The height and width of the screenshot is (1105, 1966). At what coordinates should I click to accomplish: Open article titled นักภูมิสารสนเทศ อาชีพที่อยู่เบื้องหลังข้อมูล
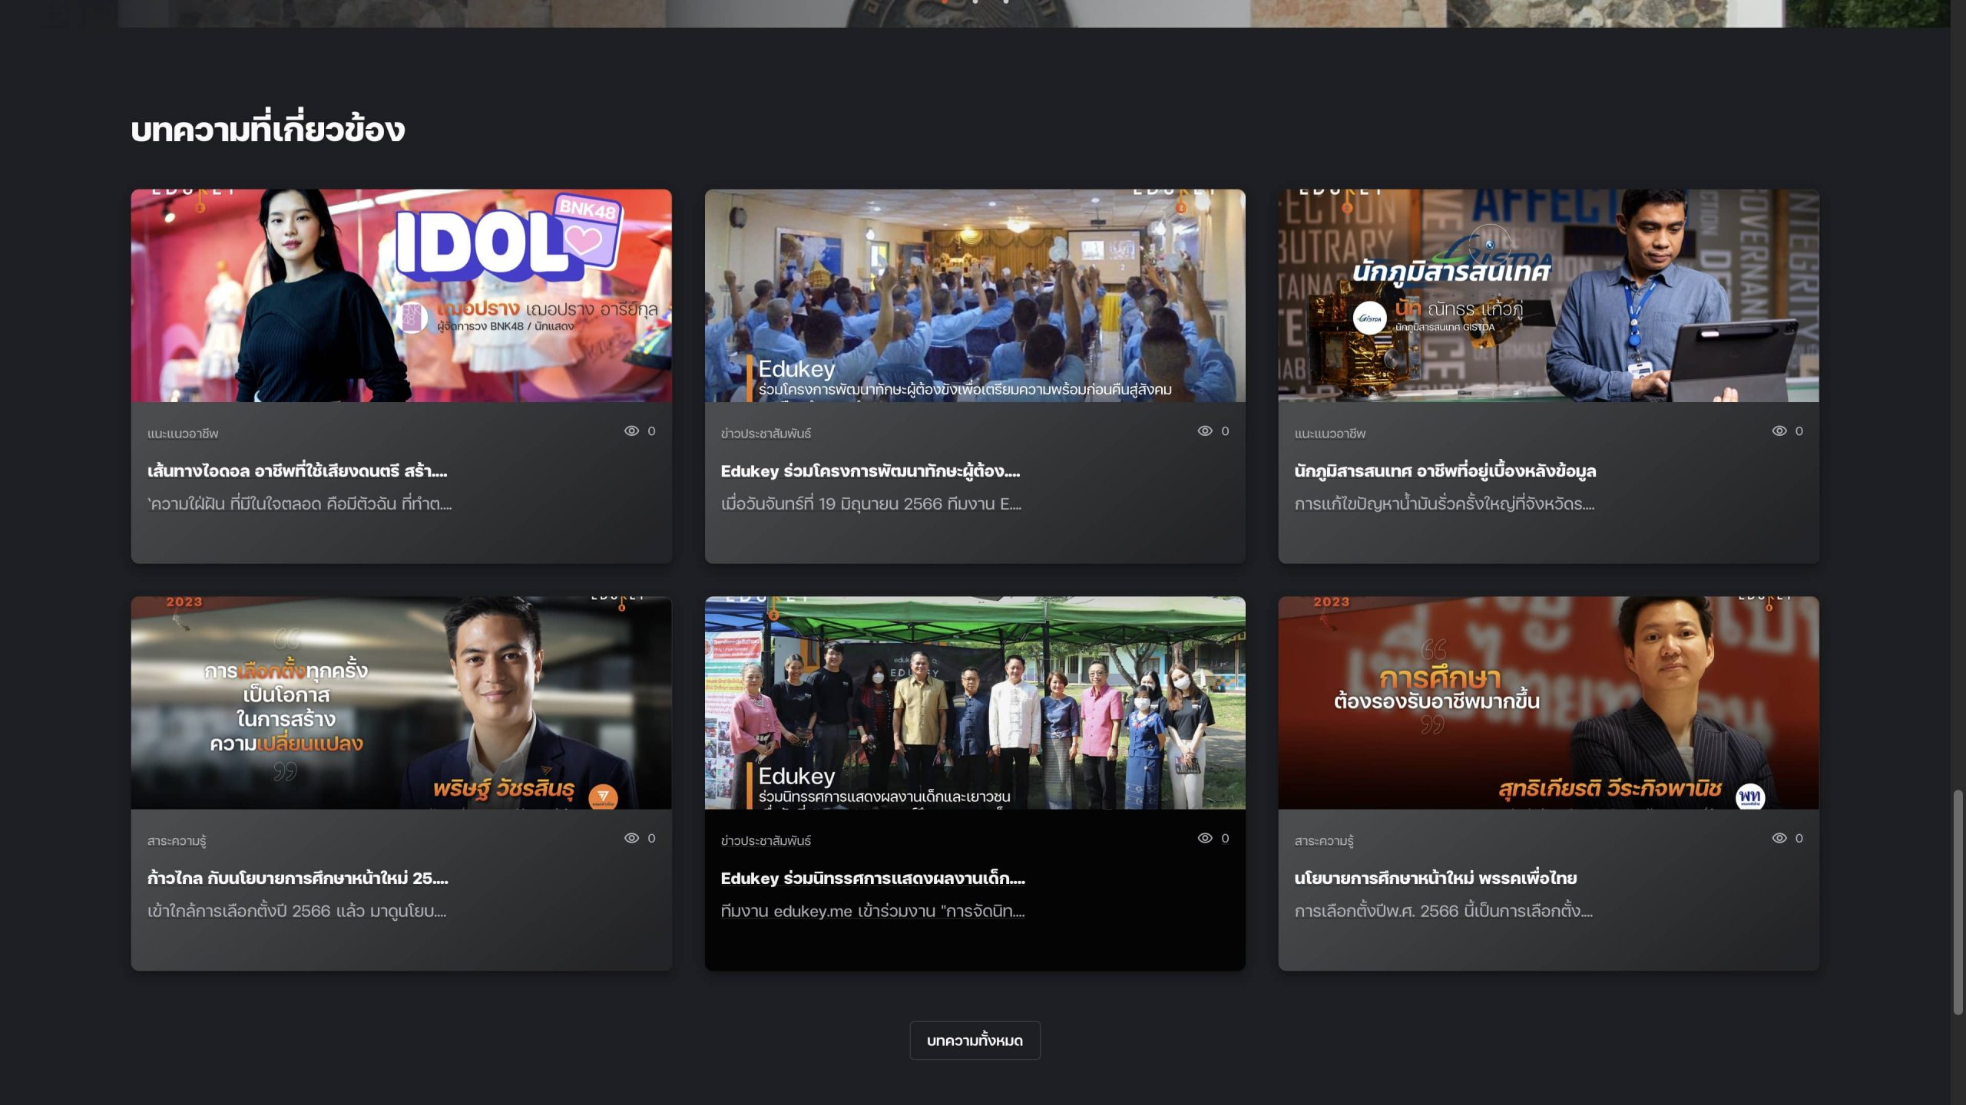[1445, 471]
